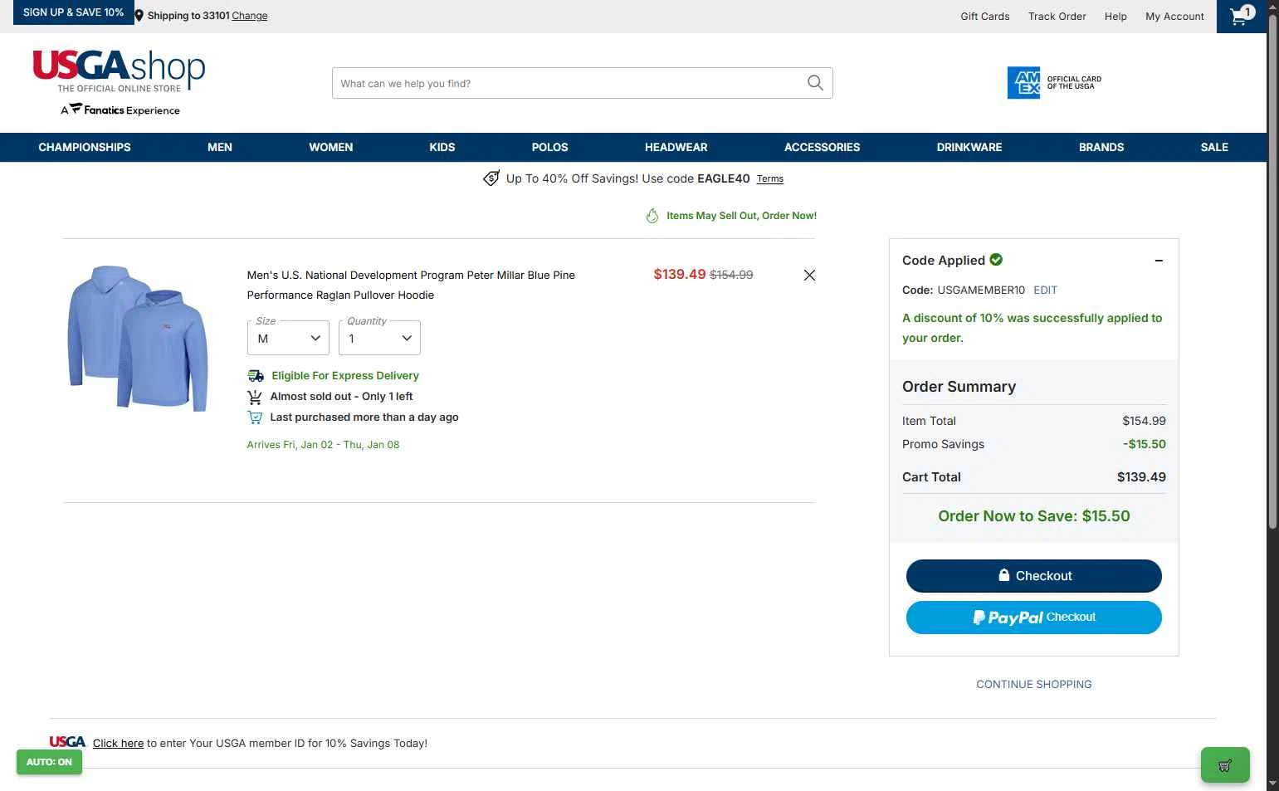
Task: Click the Fanatics Experience logo
Action: 120,110
